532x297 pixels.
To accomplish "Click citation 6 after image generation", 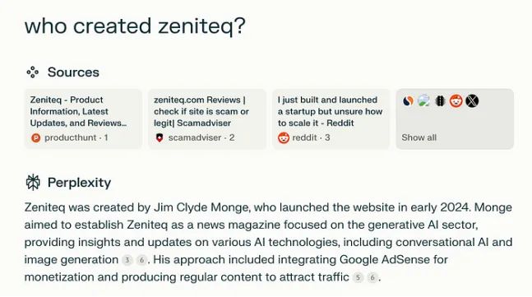I will [x=141, y=260].
